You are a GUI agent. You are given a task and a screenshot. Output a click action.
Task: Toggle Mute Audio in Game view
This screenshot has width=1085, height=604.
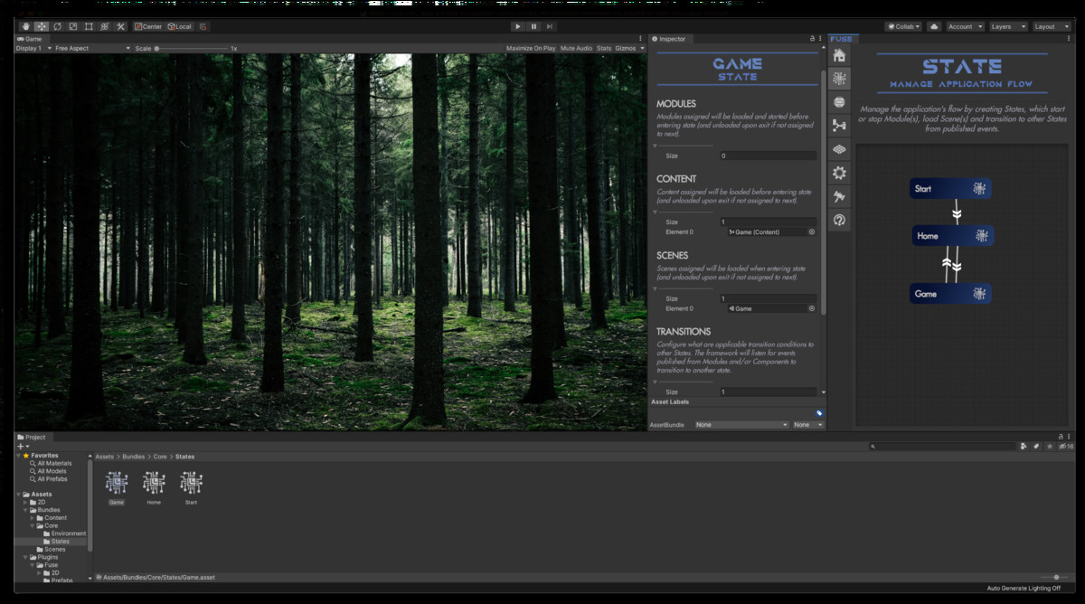coord(576,48)
